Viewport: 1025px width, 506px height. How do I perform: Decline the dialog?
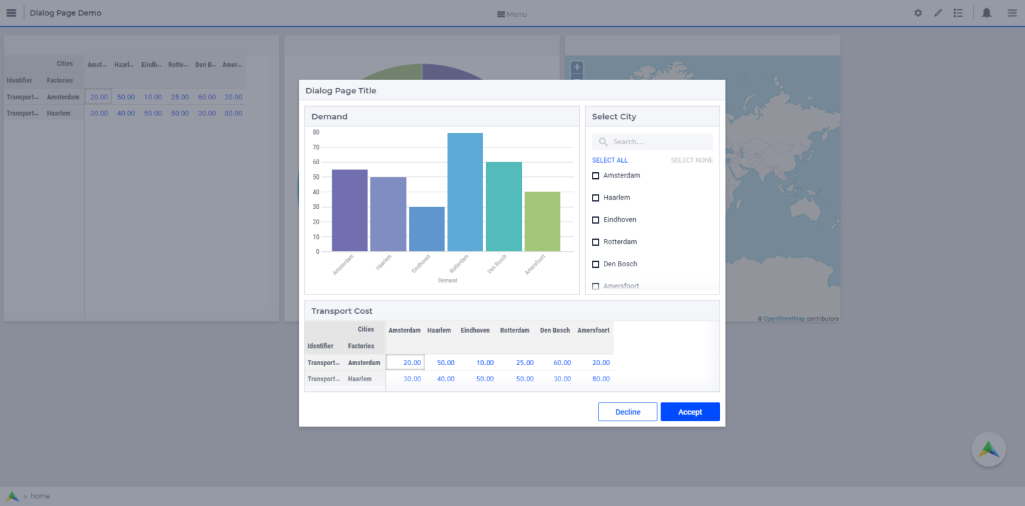tap(627, 411)
